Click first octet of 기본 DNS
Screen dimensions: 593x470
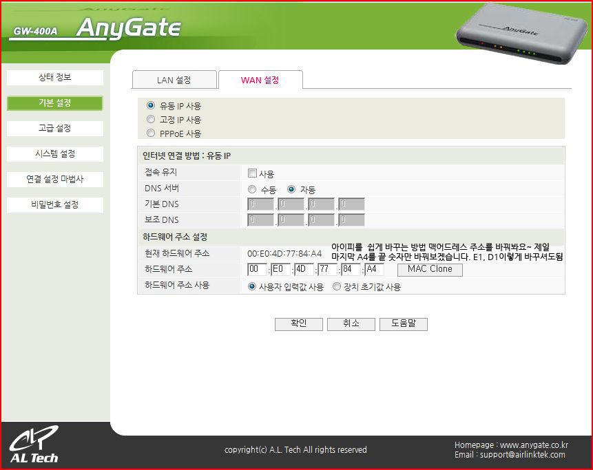260,204
